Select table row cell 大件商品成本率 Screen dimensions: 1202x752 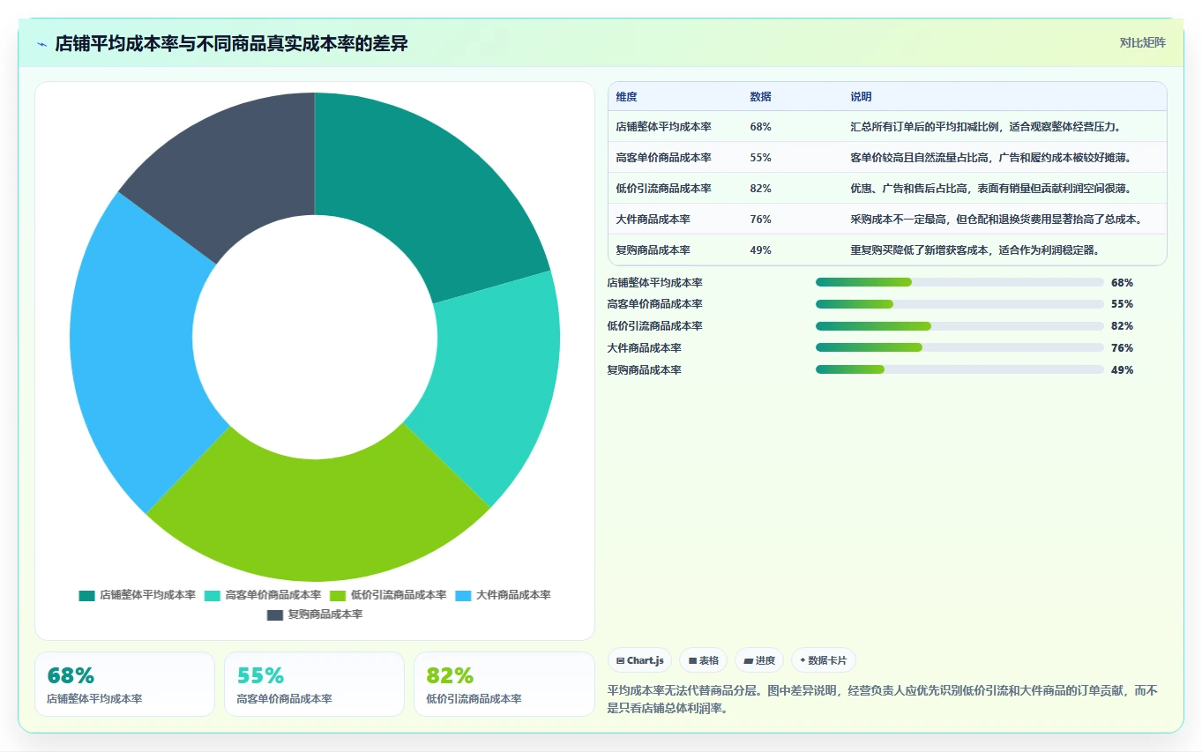pos(653,220)
